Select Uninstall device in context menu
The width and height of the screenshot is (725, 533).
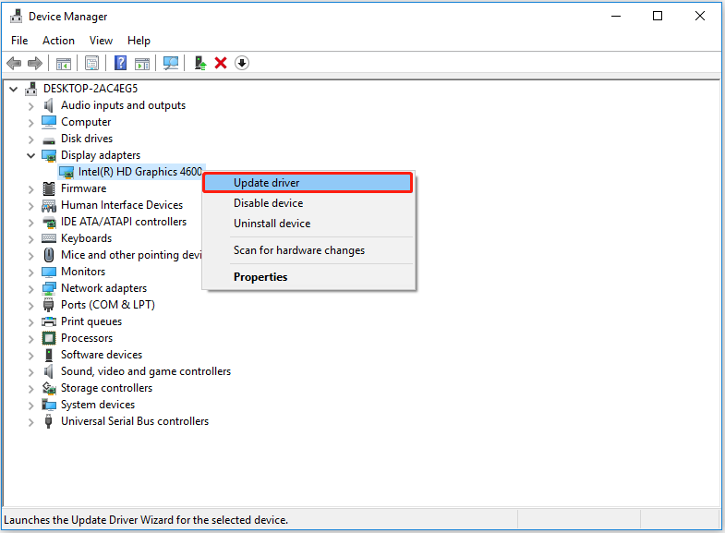(x=272, y=224)
